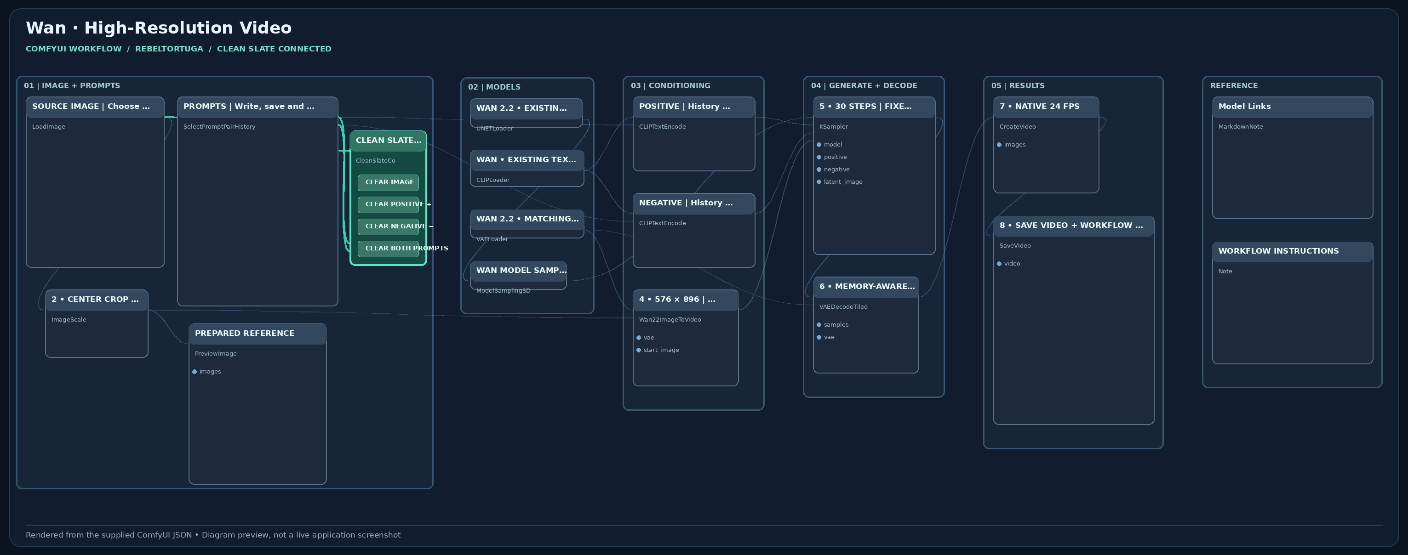
Task: Select the PREPARED REFERENCE node header
Action: tap(258, 334)
